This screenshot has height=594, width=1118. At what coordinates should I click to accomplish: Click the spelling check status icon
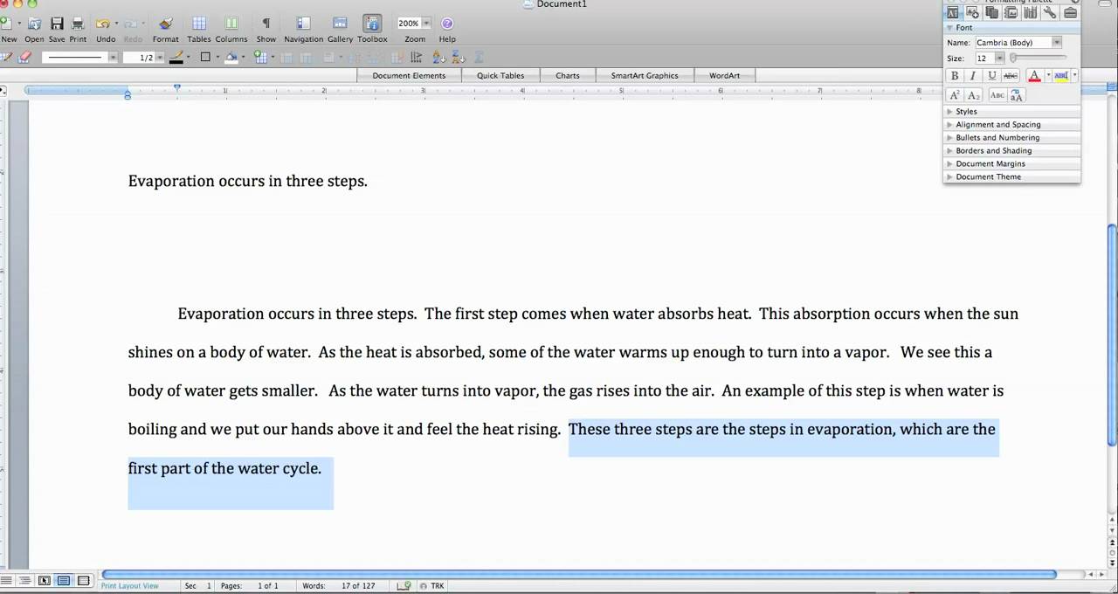(x=404, y=586)
